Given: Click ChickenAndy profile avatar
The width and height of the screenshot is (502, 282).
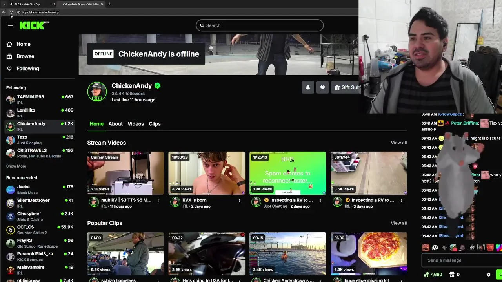Looking at the screenshot, I should point(97,92).
